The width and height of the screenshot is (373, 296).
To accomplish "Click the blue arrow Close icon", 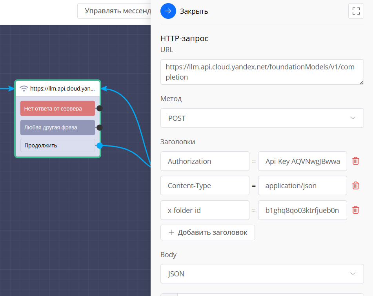I will click(168, 11).
